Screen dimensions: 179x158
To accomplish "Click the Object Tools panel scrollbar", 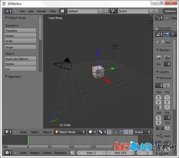I will point(40,28).
